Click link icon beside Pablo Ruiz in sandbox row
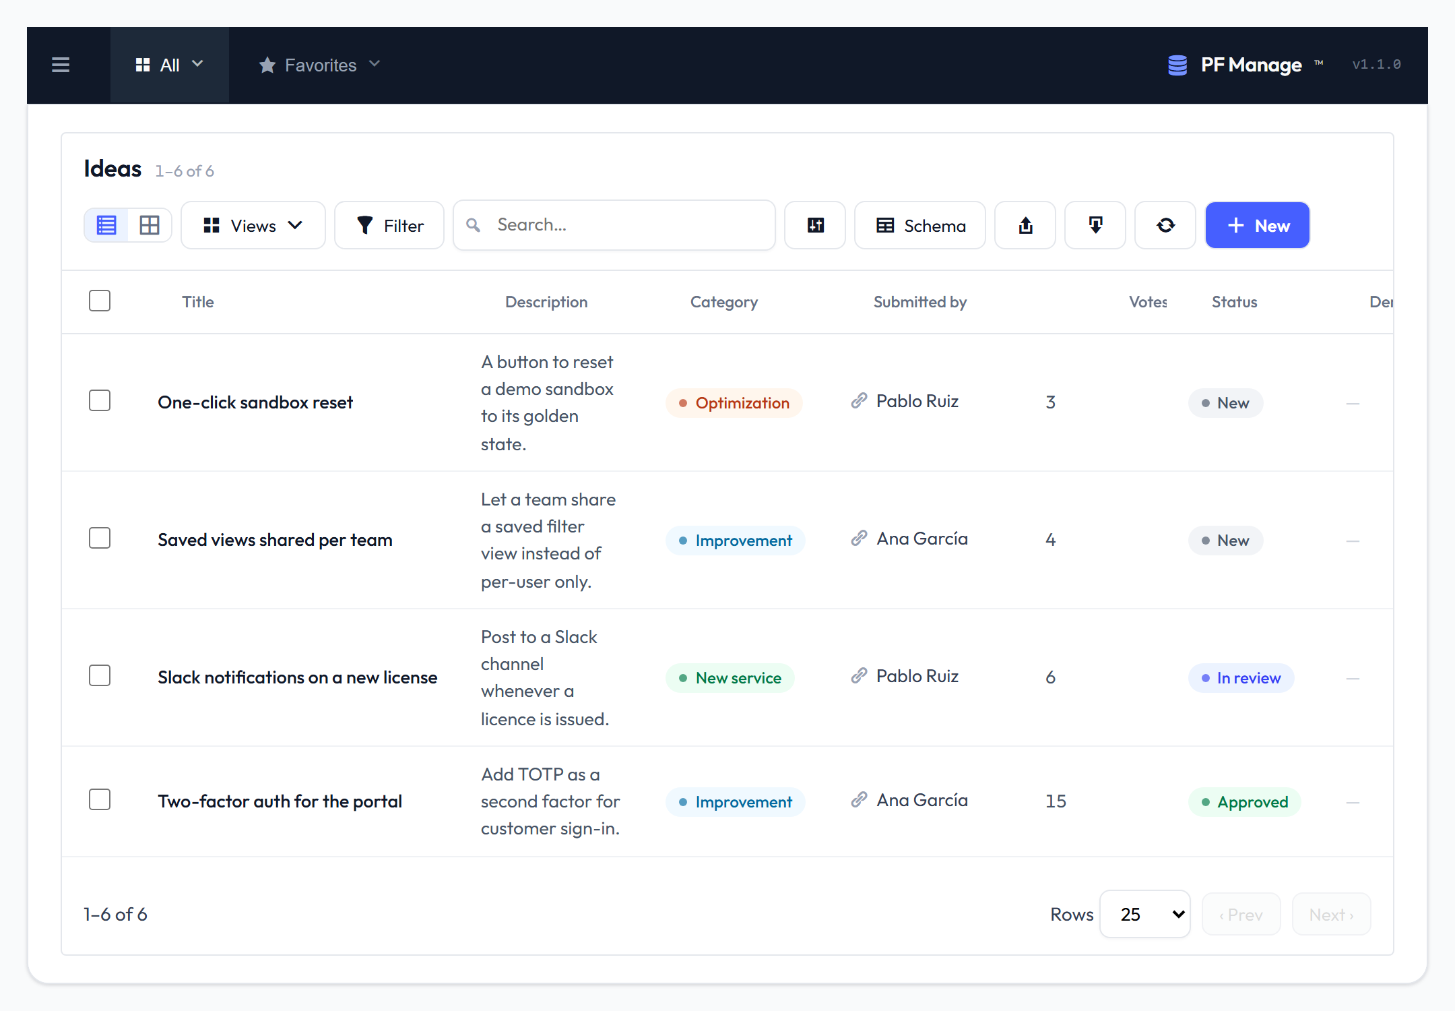This screenshot has height=1011, width=1455. (859, 401)
